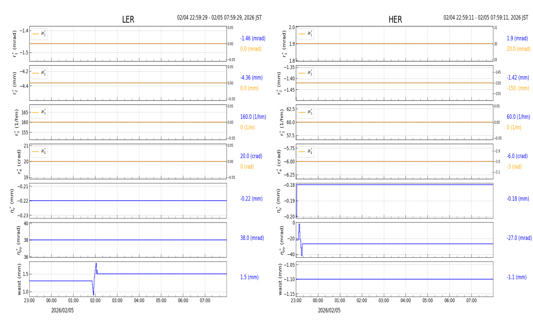Image resolution: width=533 pixels, height=326 pixels.
Task: Click the LER value -0.22 (mm)
Action: [x=251, y=198]
